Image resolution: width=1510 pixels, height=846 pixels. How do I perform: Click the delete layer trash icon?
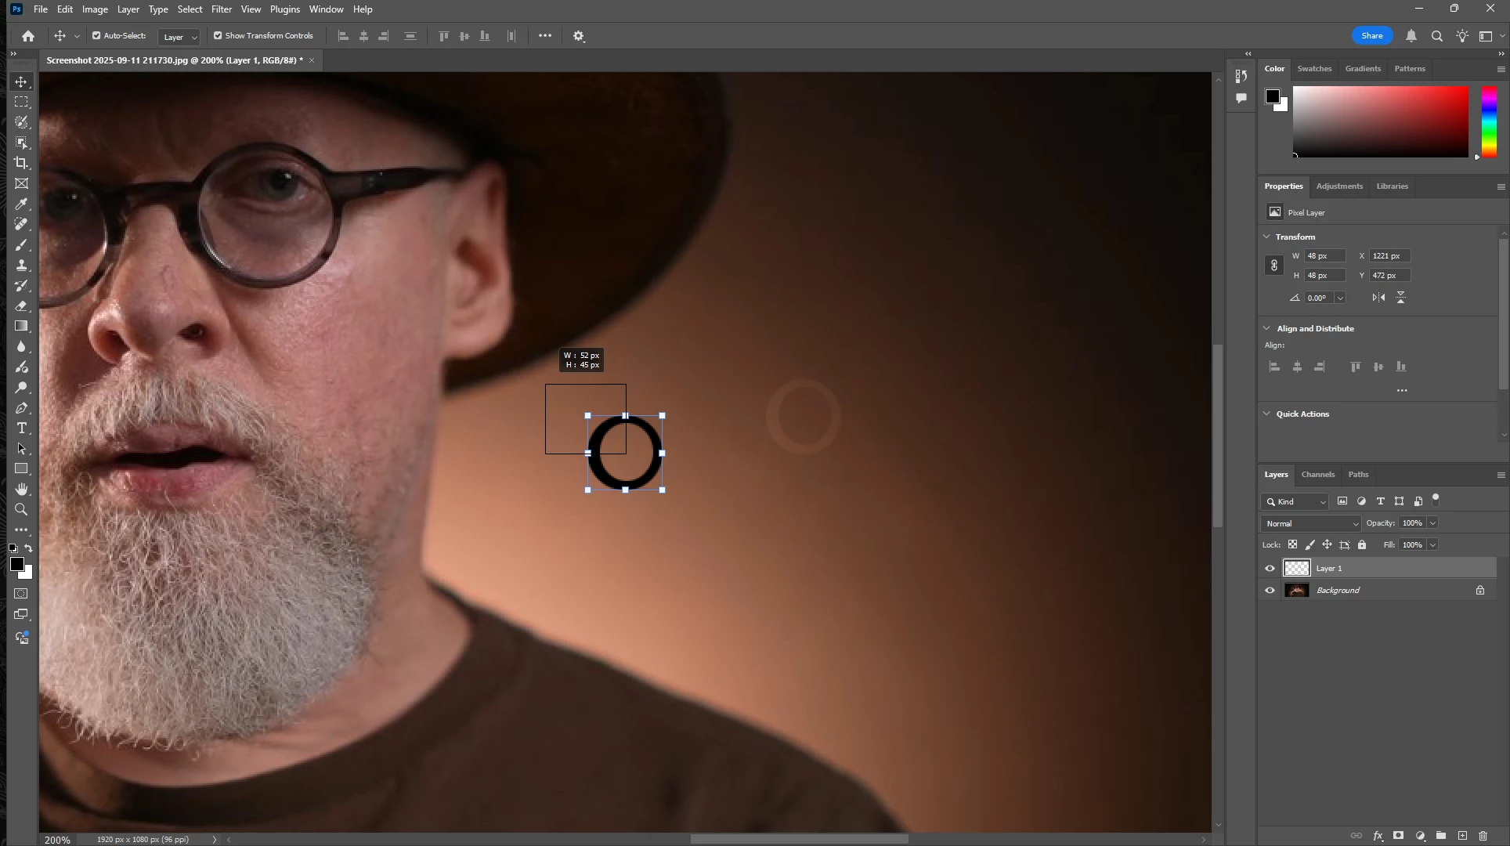tap(1483, 836)
